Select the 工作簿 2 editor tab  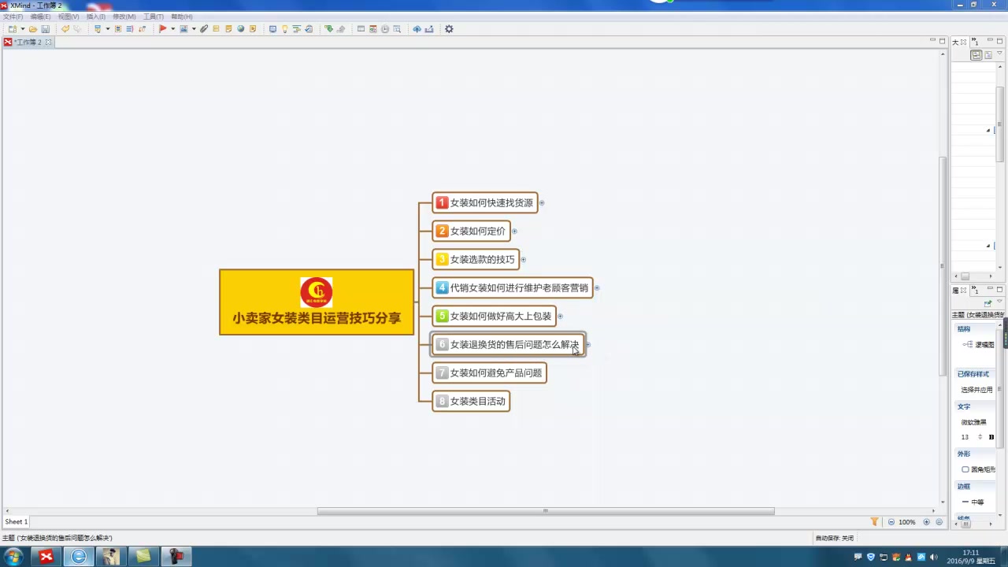point(28,42)
